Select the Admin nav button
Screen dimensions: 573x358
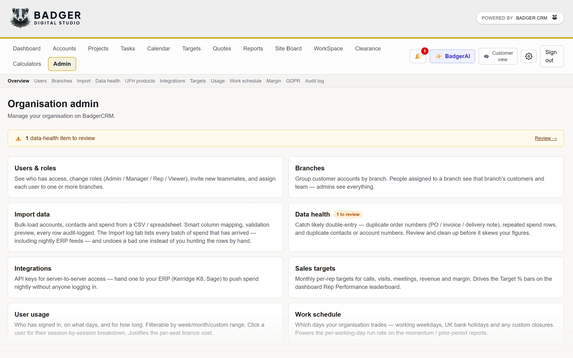pyautogui.click(x=62, y=64)
